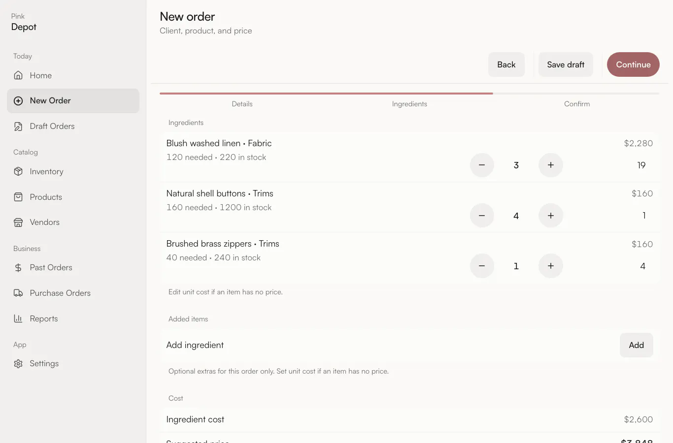
Task: Open Past Orders page
Action: (x=73, y=268)
